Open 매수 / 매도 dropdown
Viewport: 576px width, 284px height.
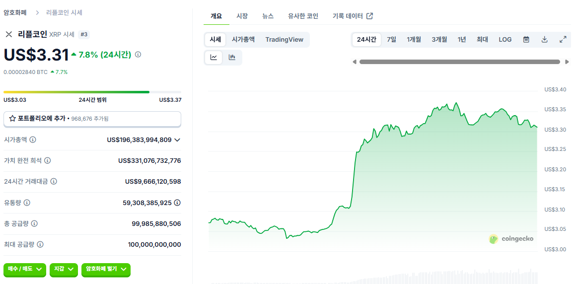pos(25,269)
